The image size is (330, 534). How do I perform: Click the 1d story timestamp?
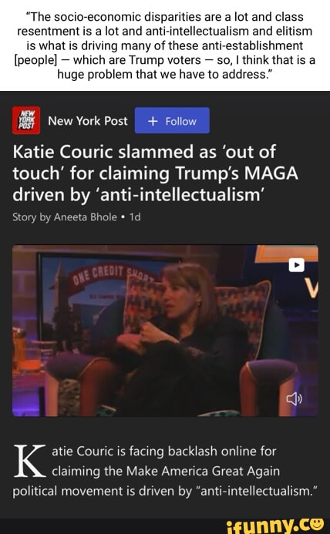[135, 217]
